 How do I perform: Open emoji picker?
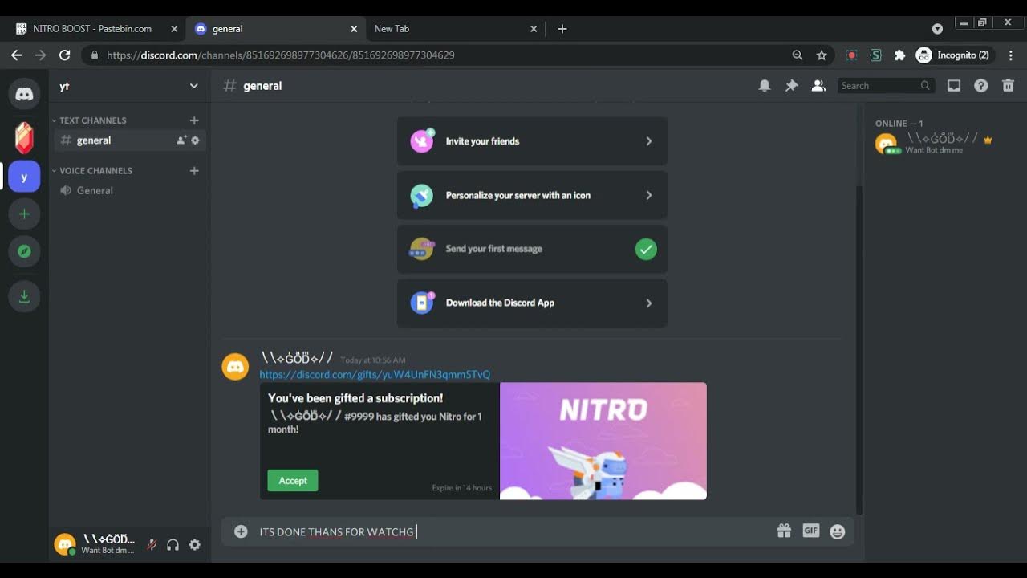838,531
